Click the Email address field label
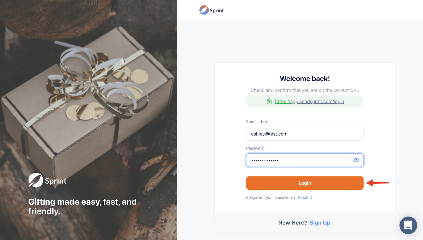Screen dimensions: 423x240 (x=259, y=122)
